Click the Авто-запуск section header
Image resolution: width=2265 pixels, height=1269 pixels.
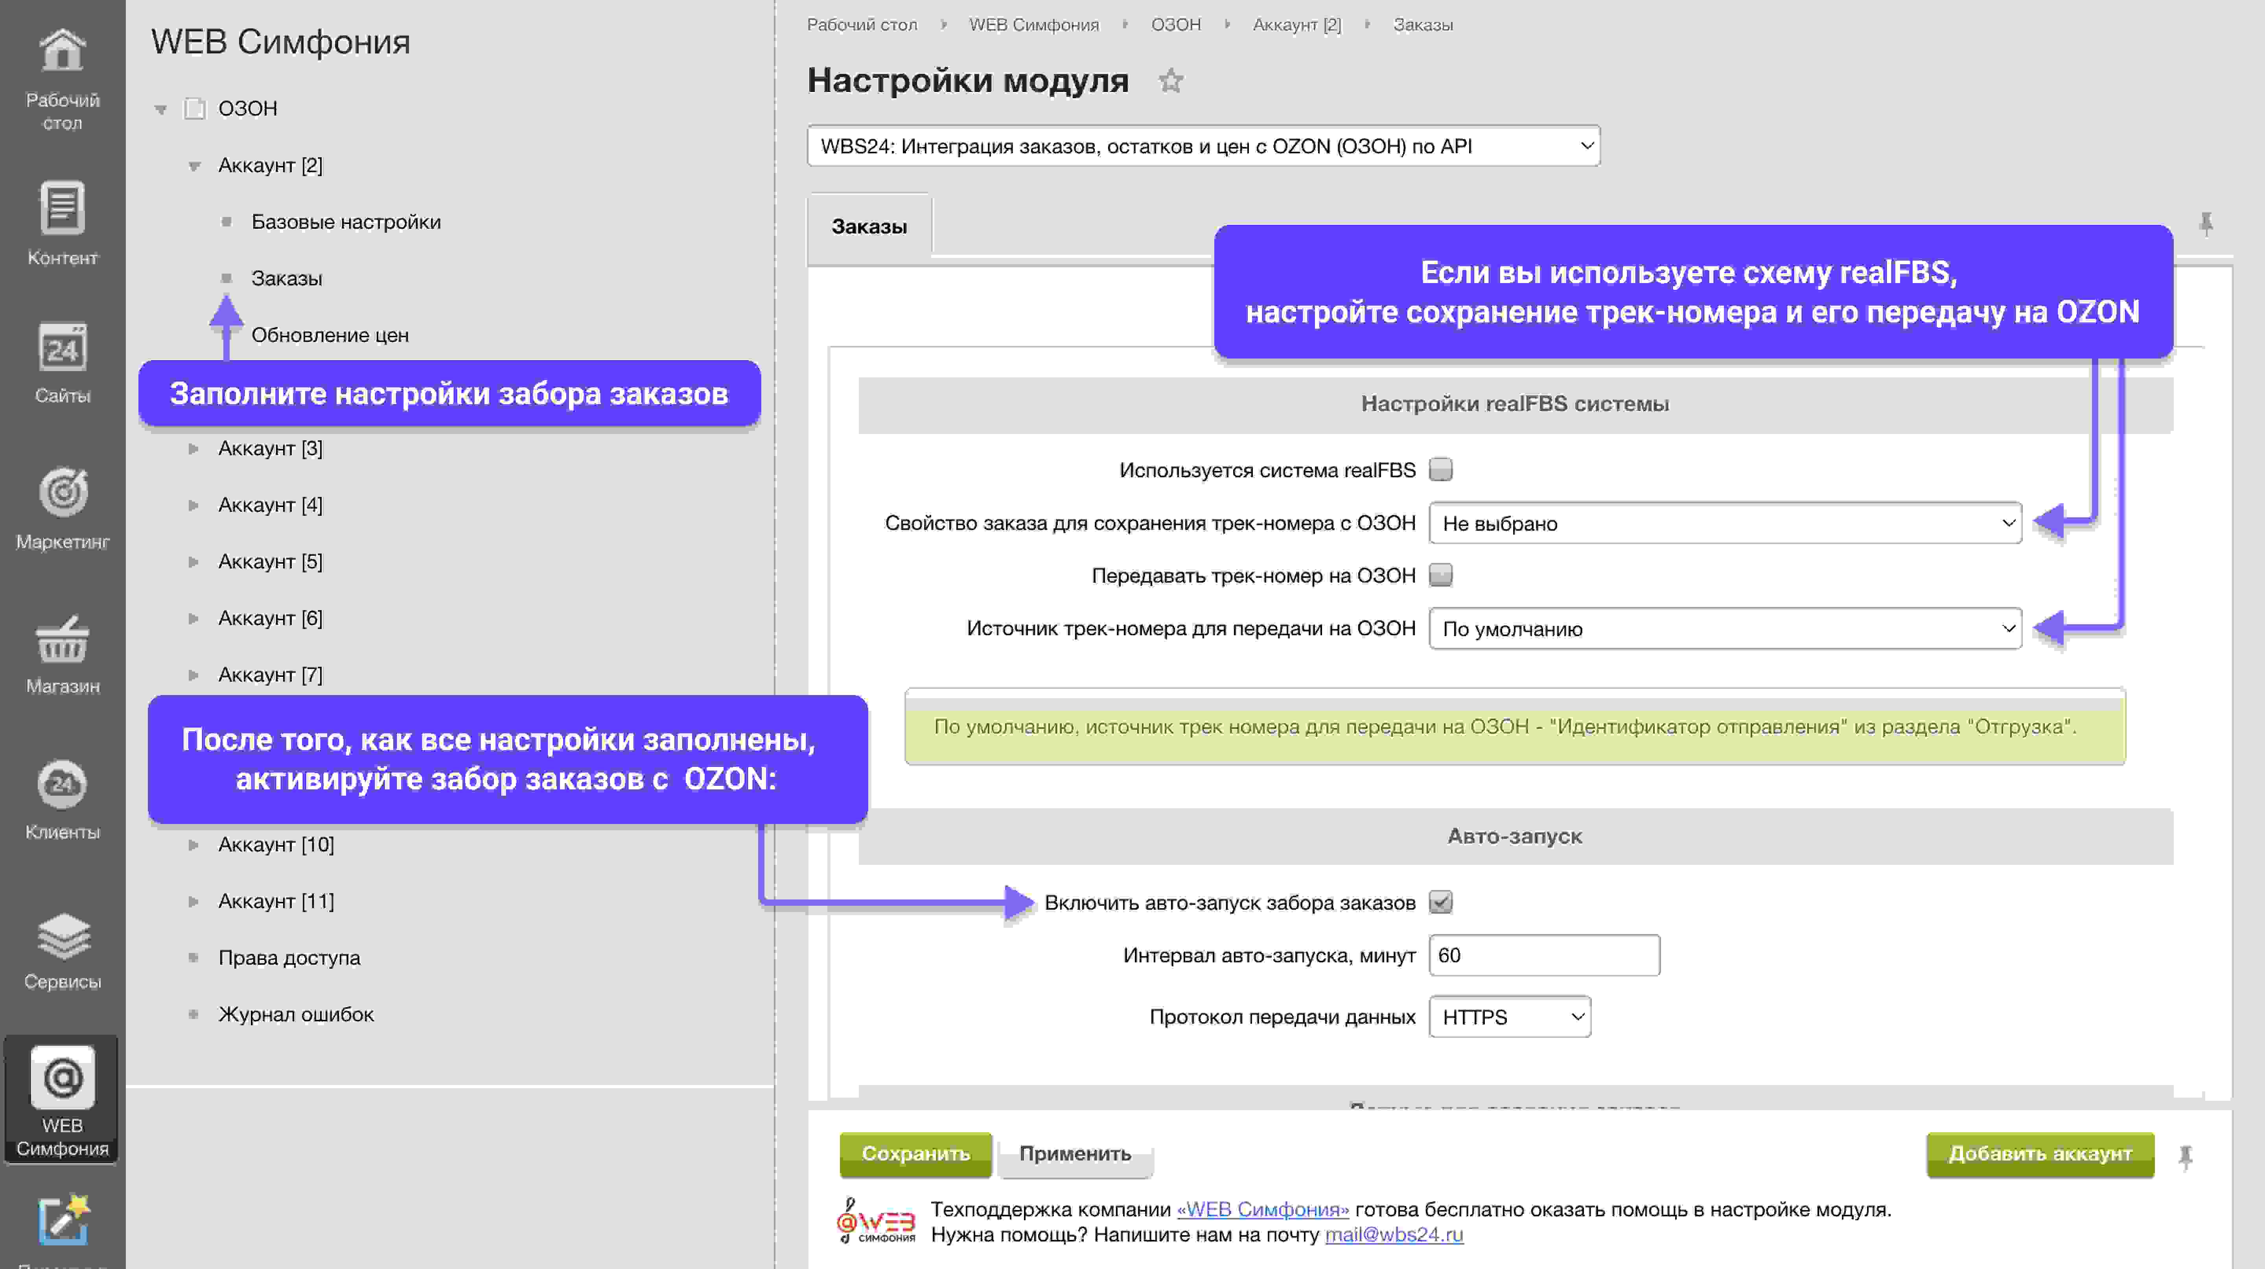(x=1515, y=837)
